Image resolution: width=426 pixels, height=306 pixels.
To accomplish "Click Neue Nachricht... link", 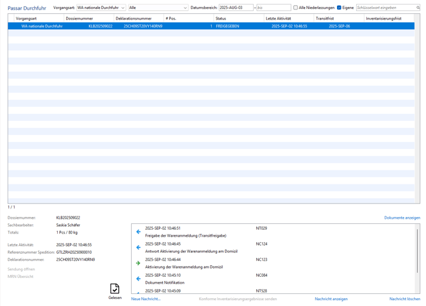I will pos(146,299).
